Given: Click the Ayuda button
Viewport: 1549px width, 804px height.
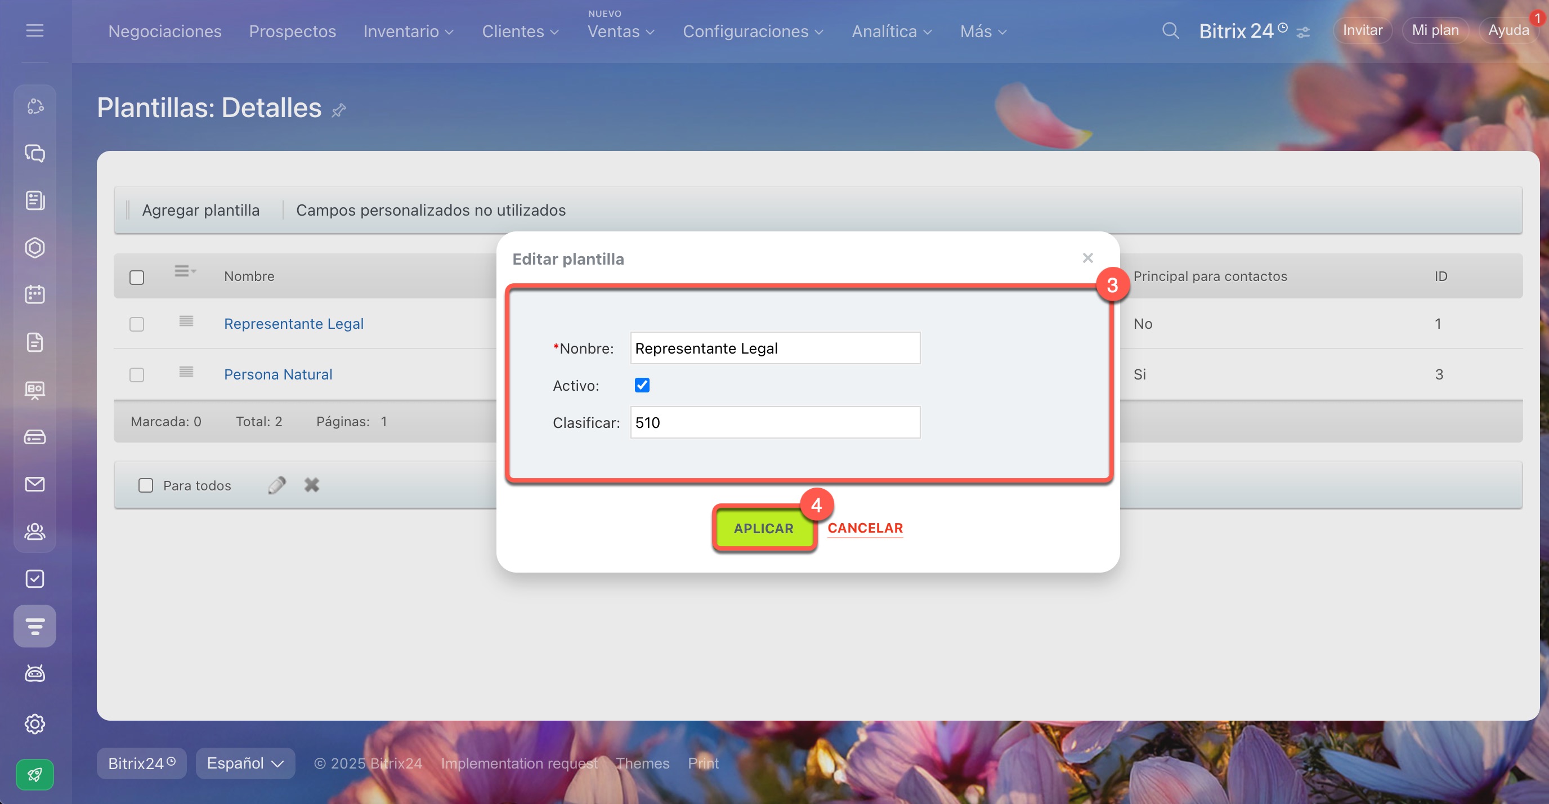Looking at the screenshot, I should tap(1508, 30).
